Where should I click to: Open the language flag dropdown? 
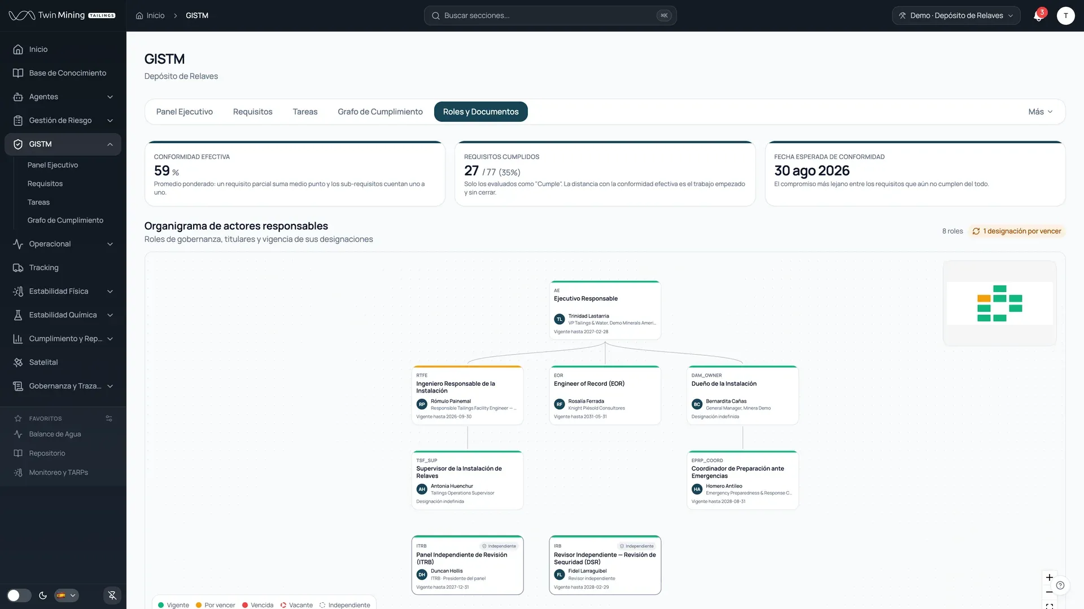point(66,595)
